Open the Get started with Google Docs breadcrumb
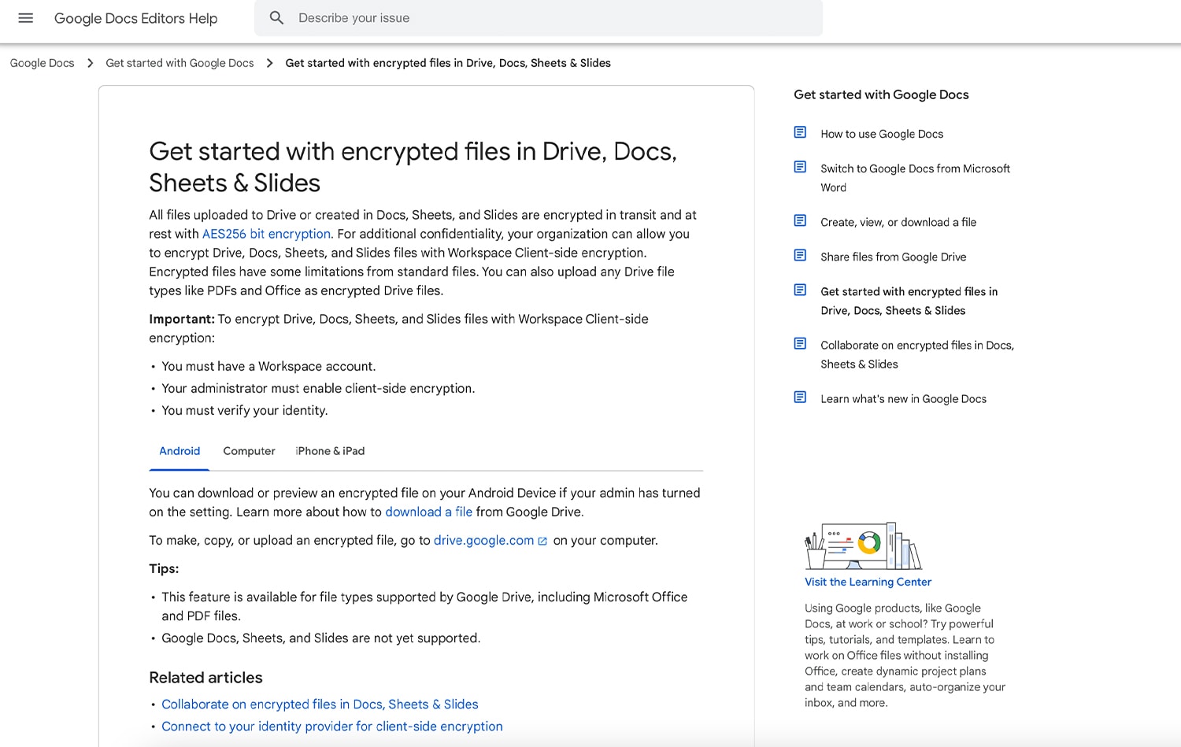Viewport: 1181px width, 747px height. 180,62
